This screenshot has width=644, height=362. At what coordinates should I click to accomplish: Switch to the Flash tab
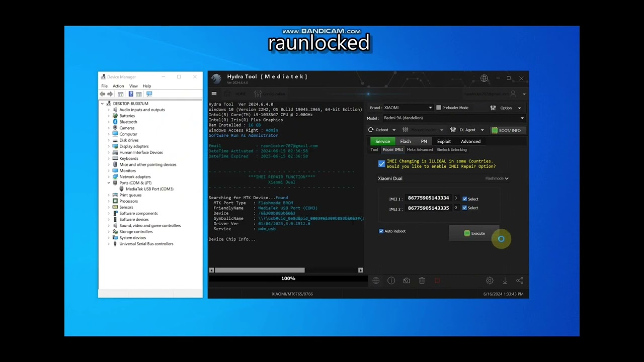click(406, 141)
